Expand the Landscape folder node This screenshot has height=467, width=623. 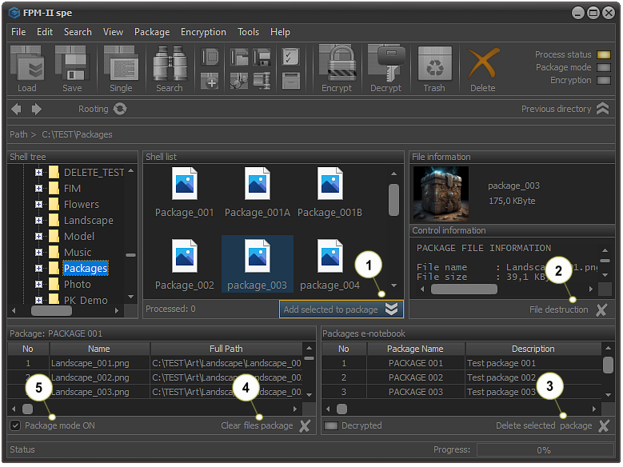coord(38,220)
